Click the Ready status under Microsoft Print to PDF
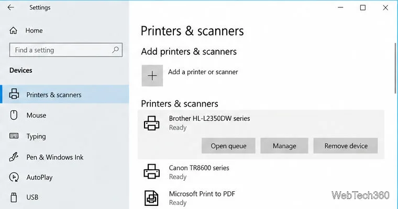Image resolution: width=398 pixels, height=209 pixels. (x=178, y=203)
